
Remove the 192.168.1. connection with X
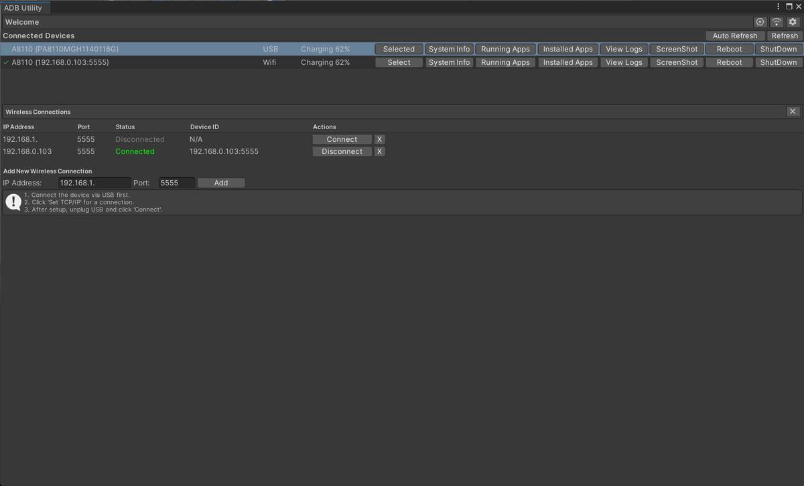(x=379, y=139)
